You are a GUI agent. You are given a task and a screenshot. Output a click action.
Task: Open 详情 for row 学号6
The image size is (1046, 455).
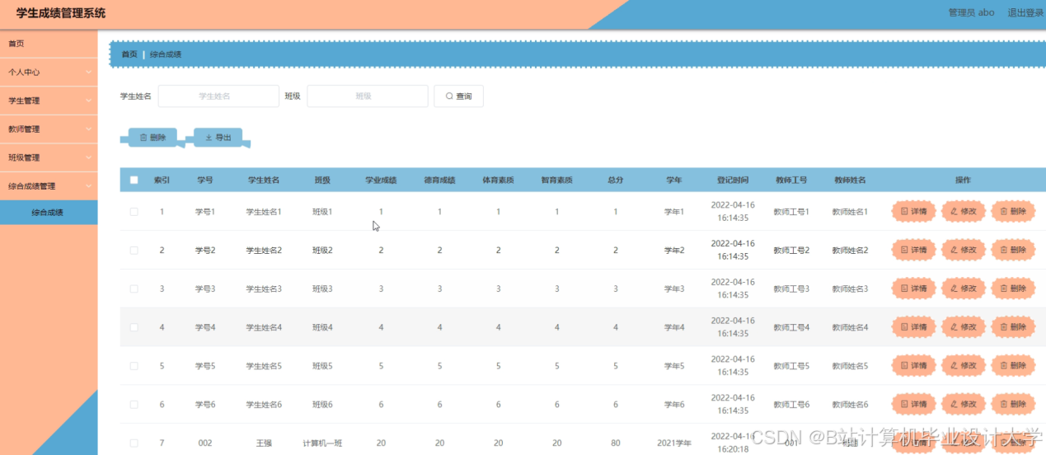tap(913, 405)
